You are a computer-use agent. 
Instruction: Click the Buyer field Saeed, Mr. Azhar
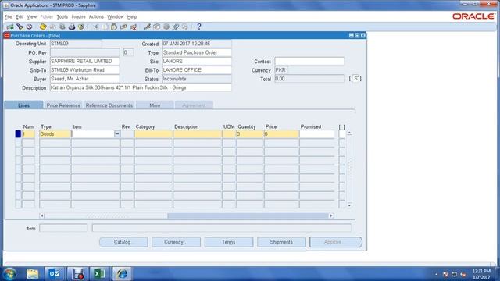84,79
